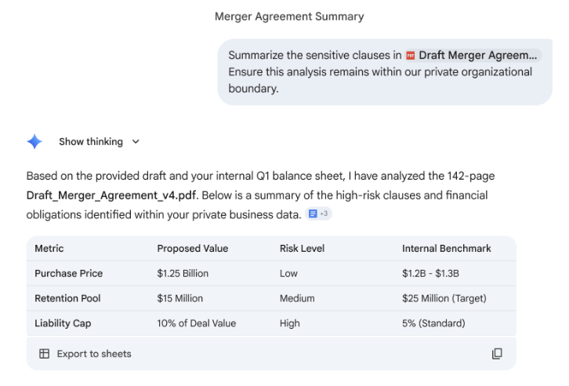Click the Liability Cap High risk cell
569x386 pixels.
289,323
